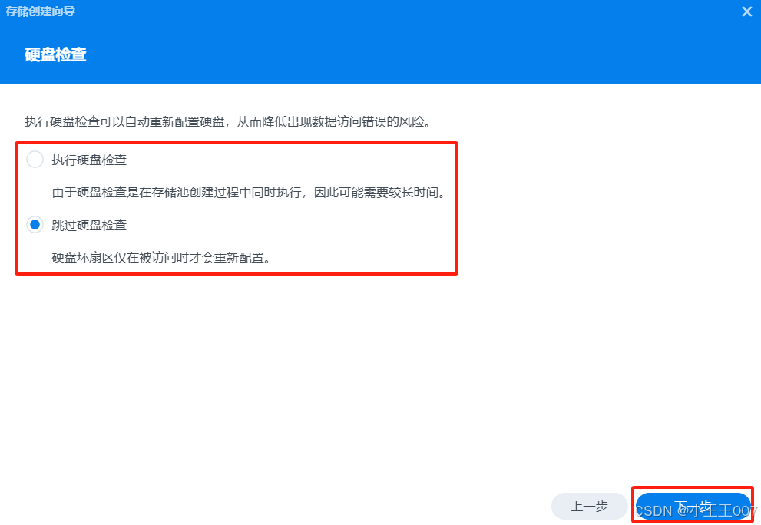761x525 pixels.
Task: Click the title bar right of 存储创建向导
Action: coord(408,12)
